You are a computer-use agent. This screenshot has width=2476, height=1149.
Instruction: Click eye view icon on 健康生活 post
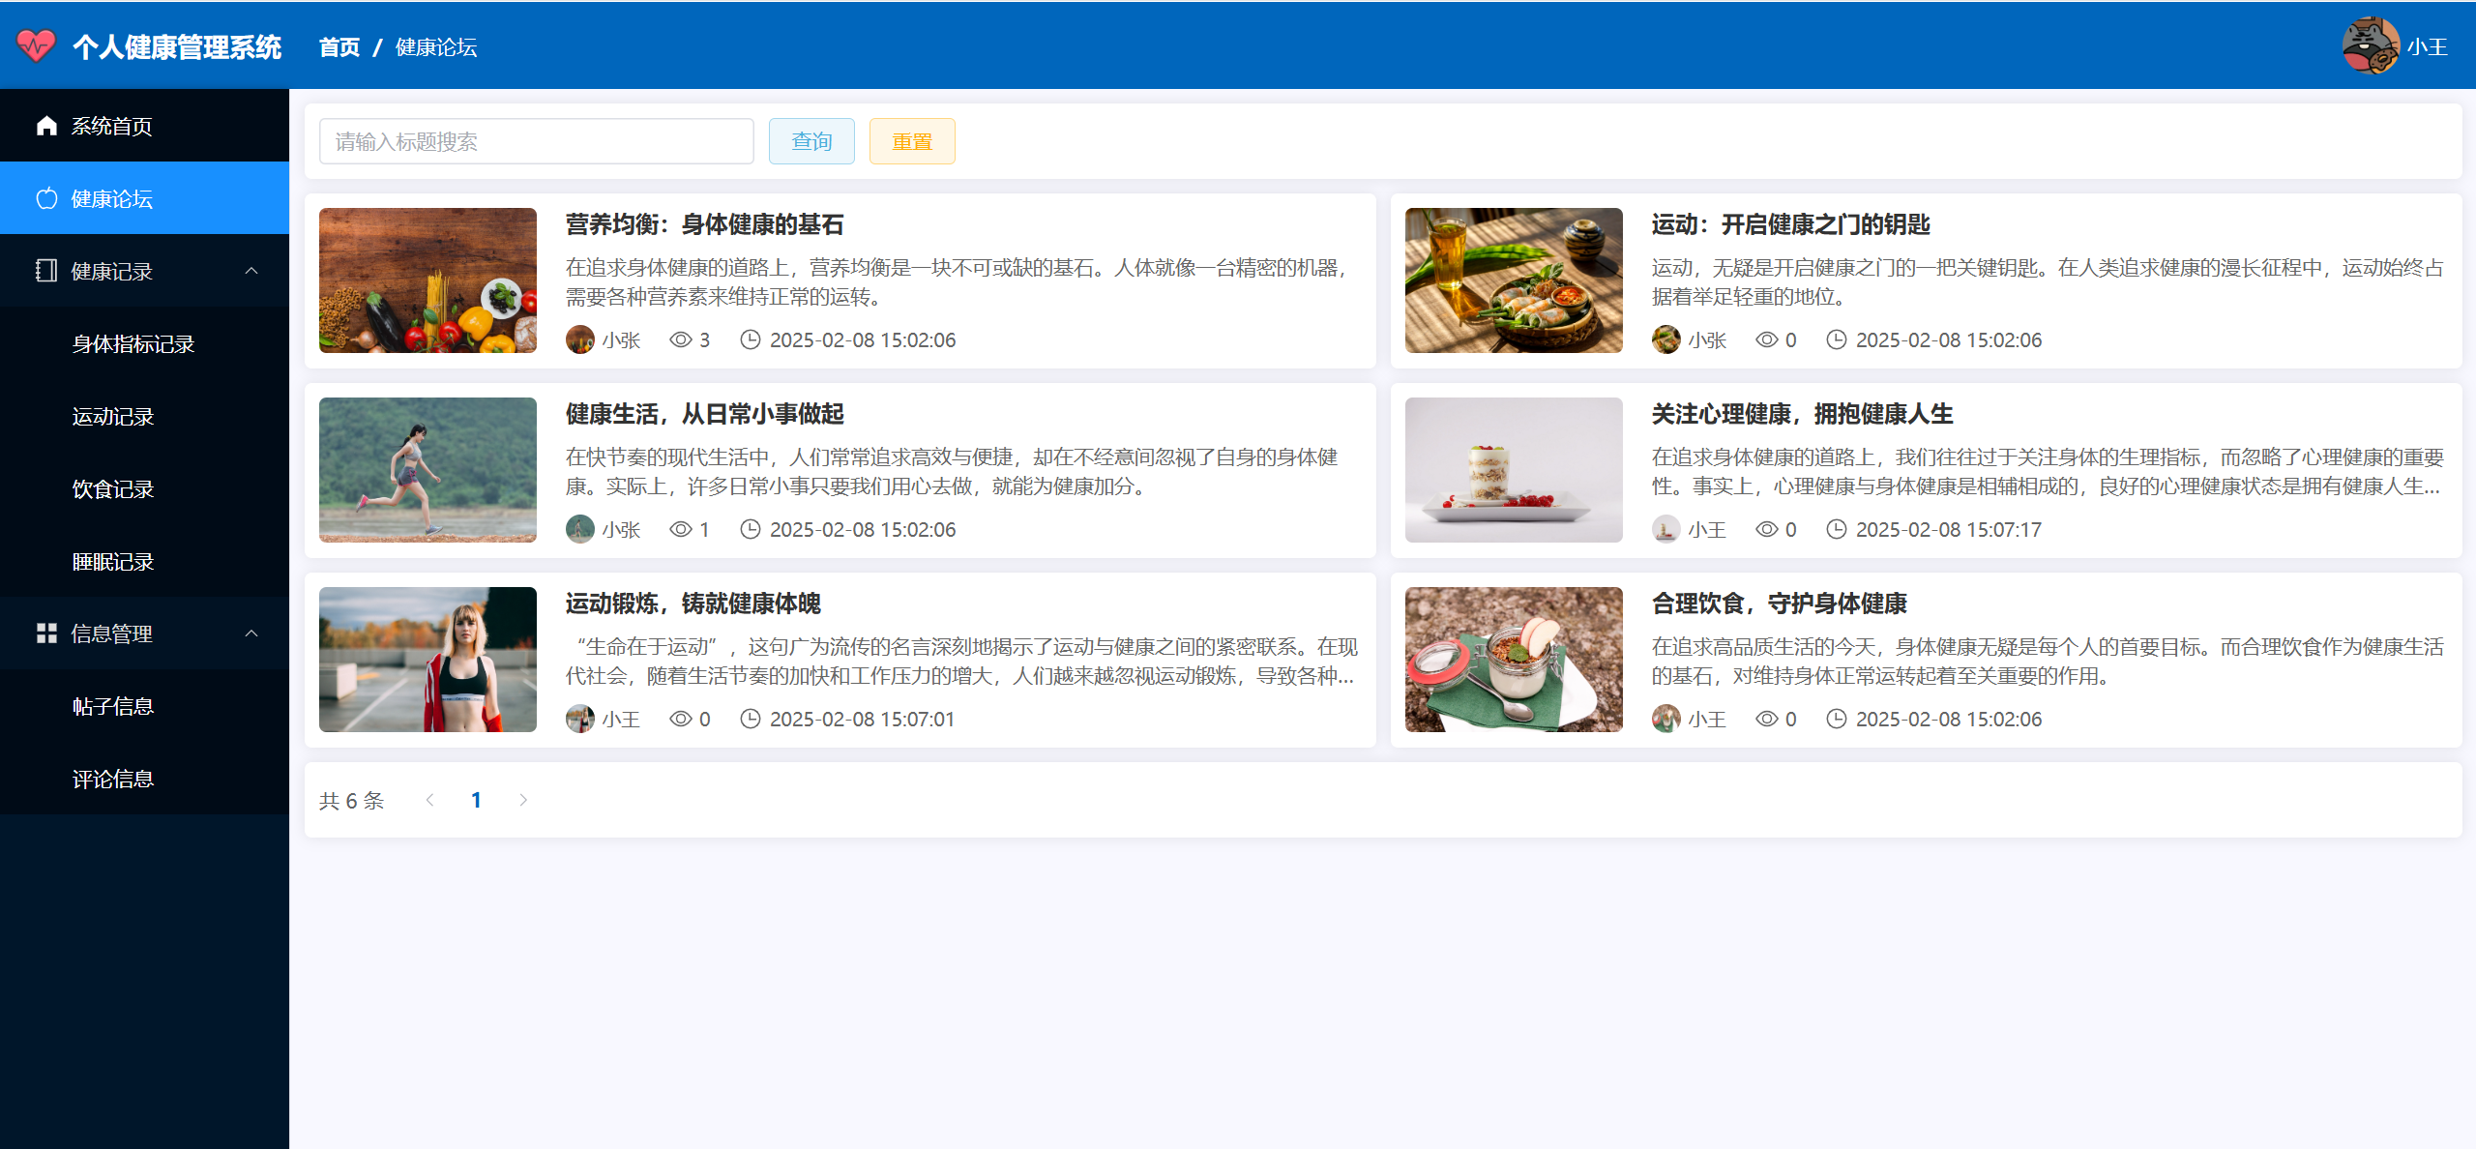(x=681, y=529)
